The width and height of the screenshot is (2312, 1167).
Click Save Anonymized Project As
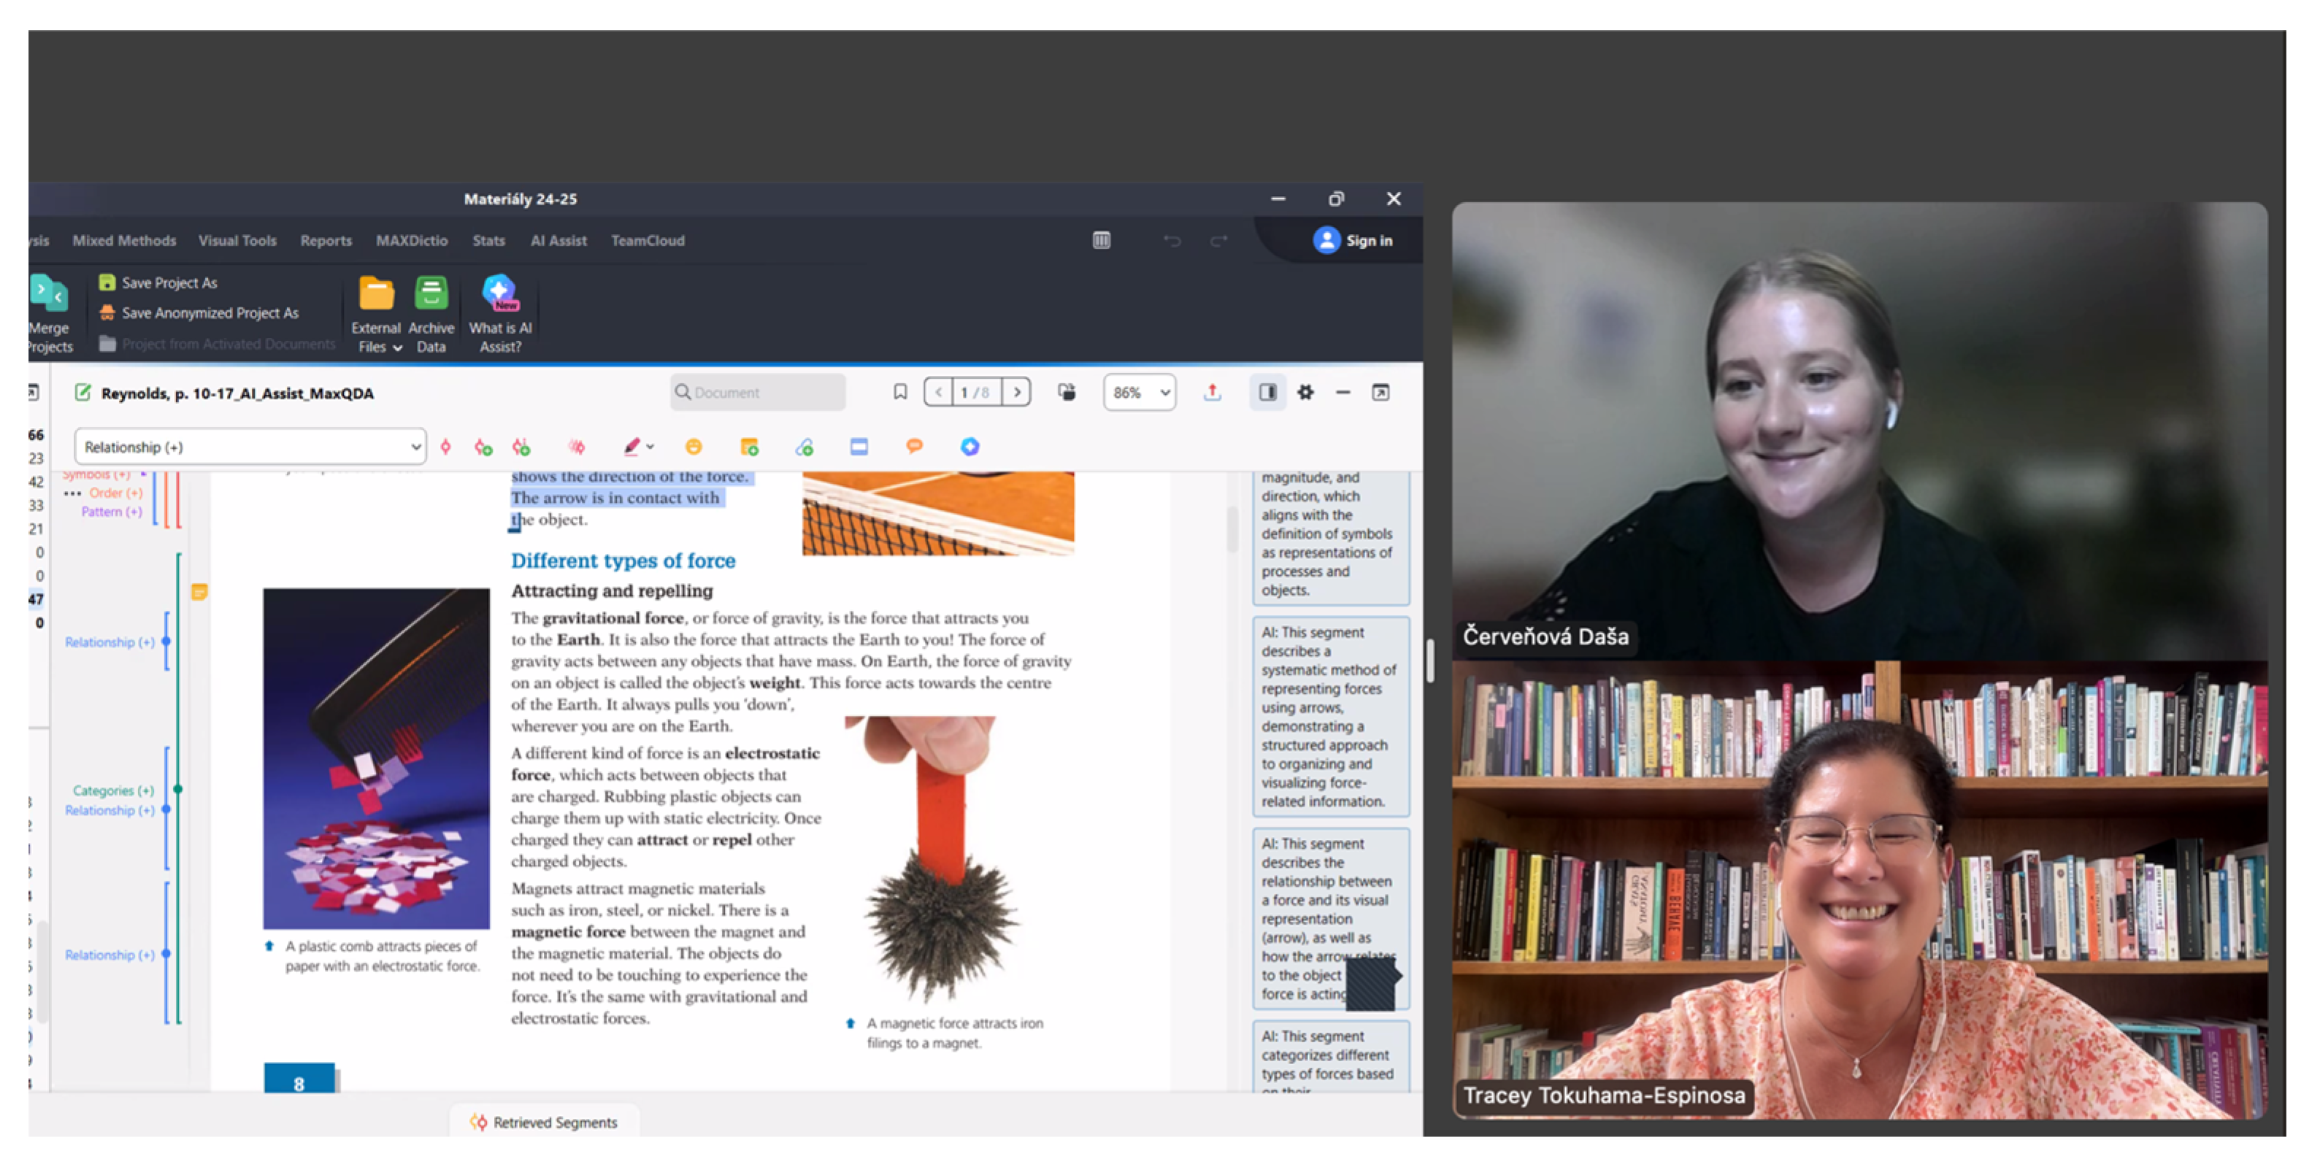pyautogui.click(x=209, y=313)
